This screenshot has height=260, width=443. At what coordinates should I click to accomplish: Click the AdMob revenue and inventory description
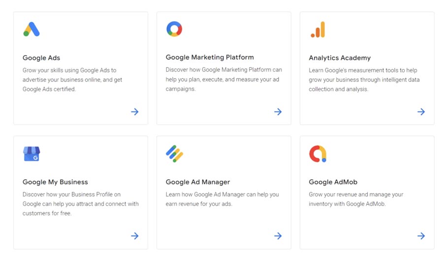[356, 199]
